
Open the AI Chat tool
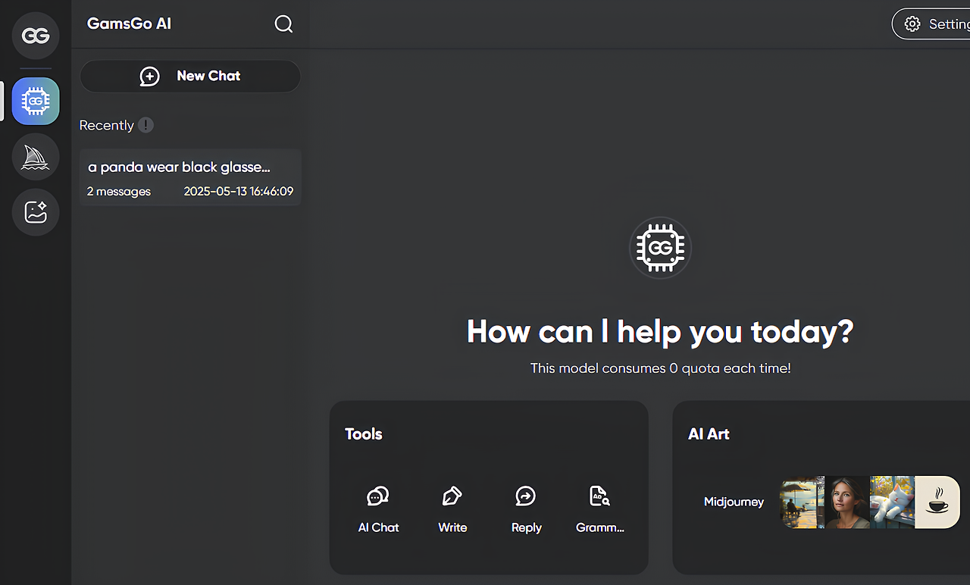(378, 510)
